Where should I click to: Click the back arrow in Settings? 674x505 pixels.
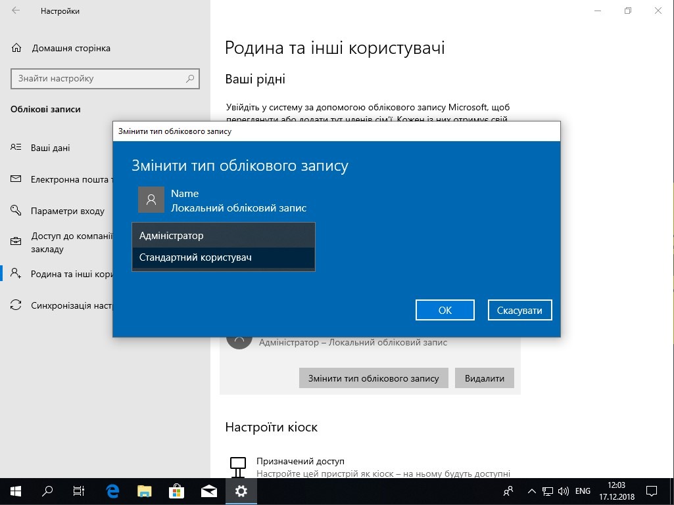click(16, 11)
